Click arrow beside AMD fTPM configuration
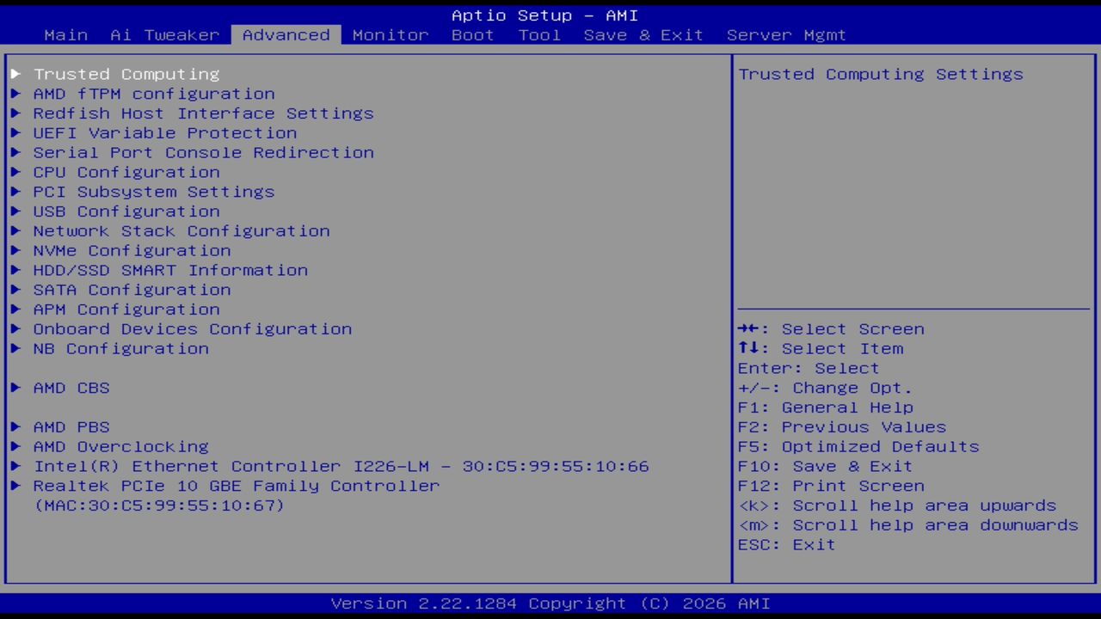Viewport: 1101px width, 619px height. click(15, 94)
